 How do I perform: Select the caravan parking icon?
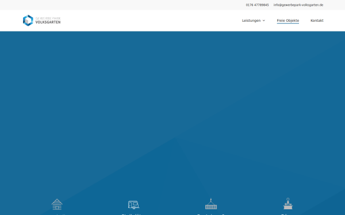(x=134, y=205)
